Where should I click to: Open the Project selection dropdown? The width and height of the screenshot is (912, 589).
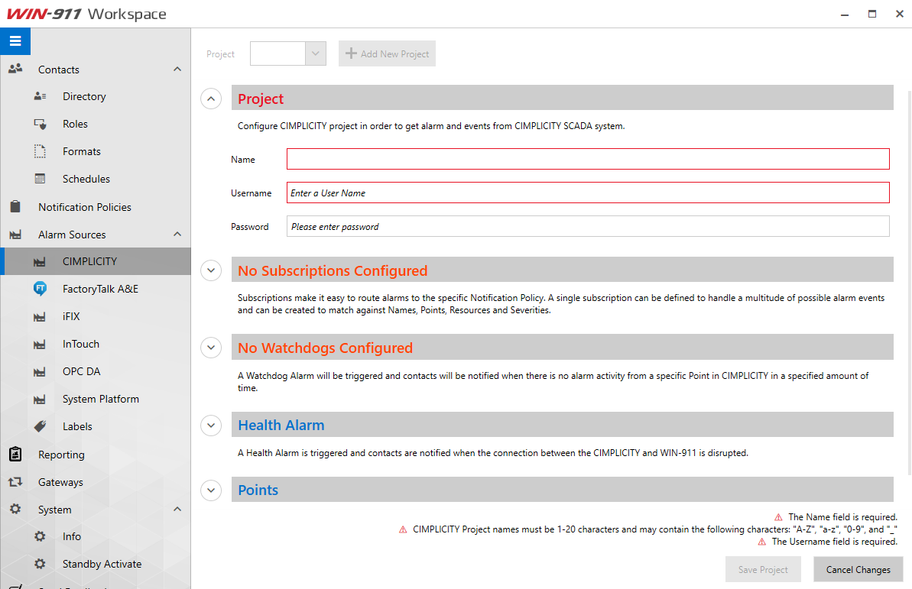315,53
